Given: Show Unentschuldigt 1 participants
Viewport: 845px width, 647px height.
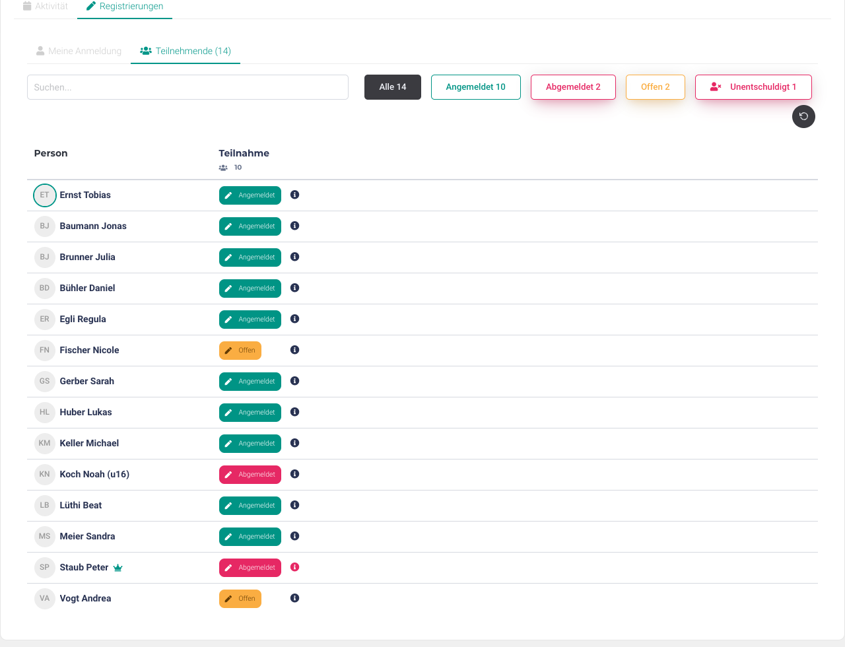Looking at the screenshot, I should click(x=753, y=87).
